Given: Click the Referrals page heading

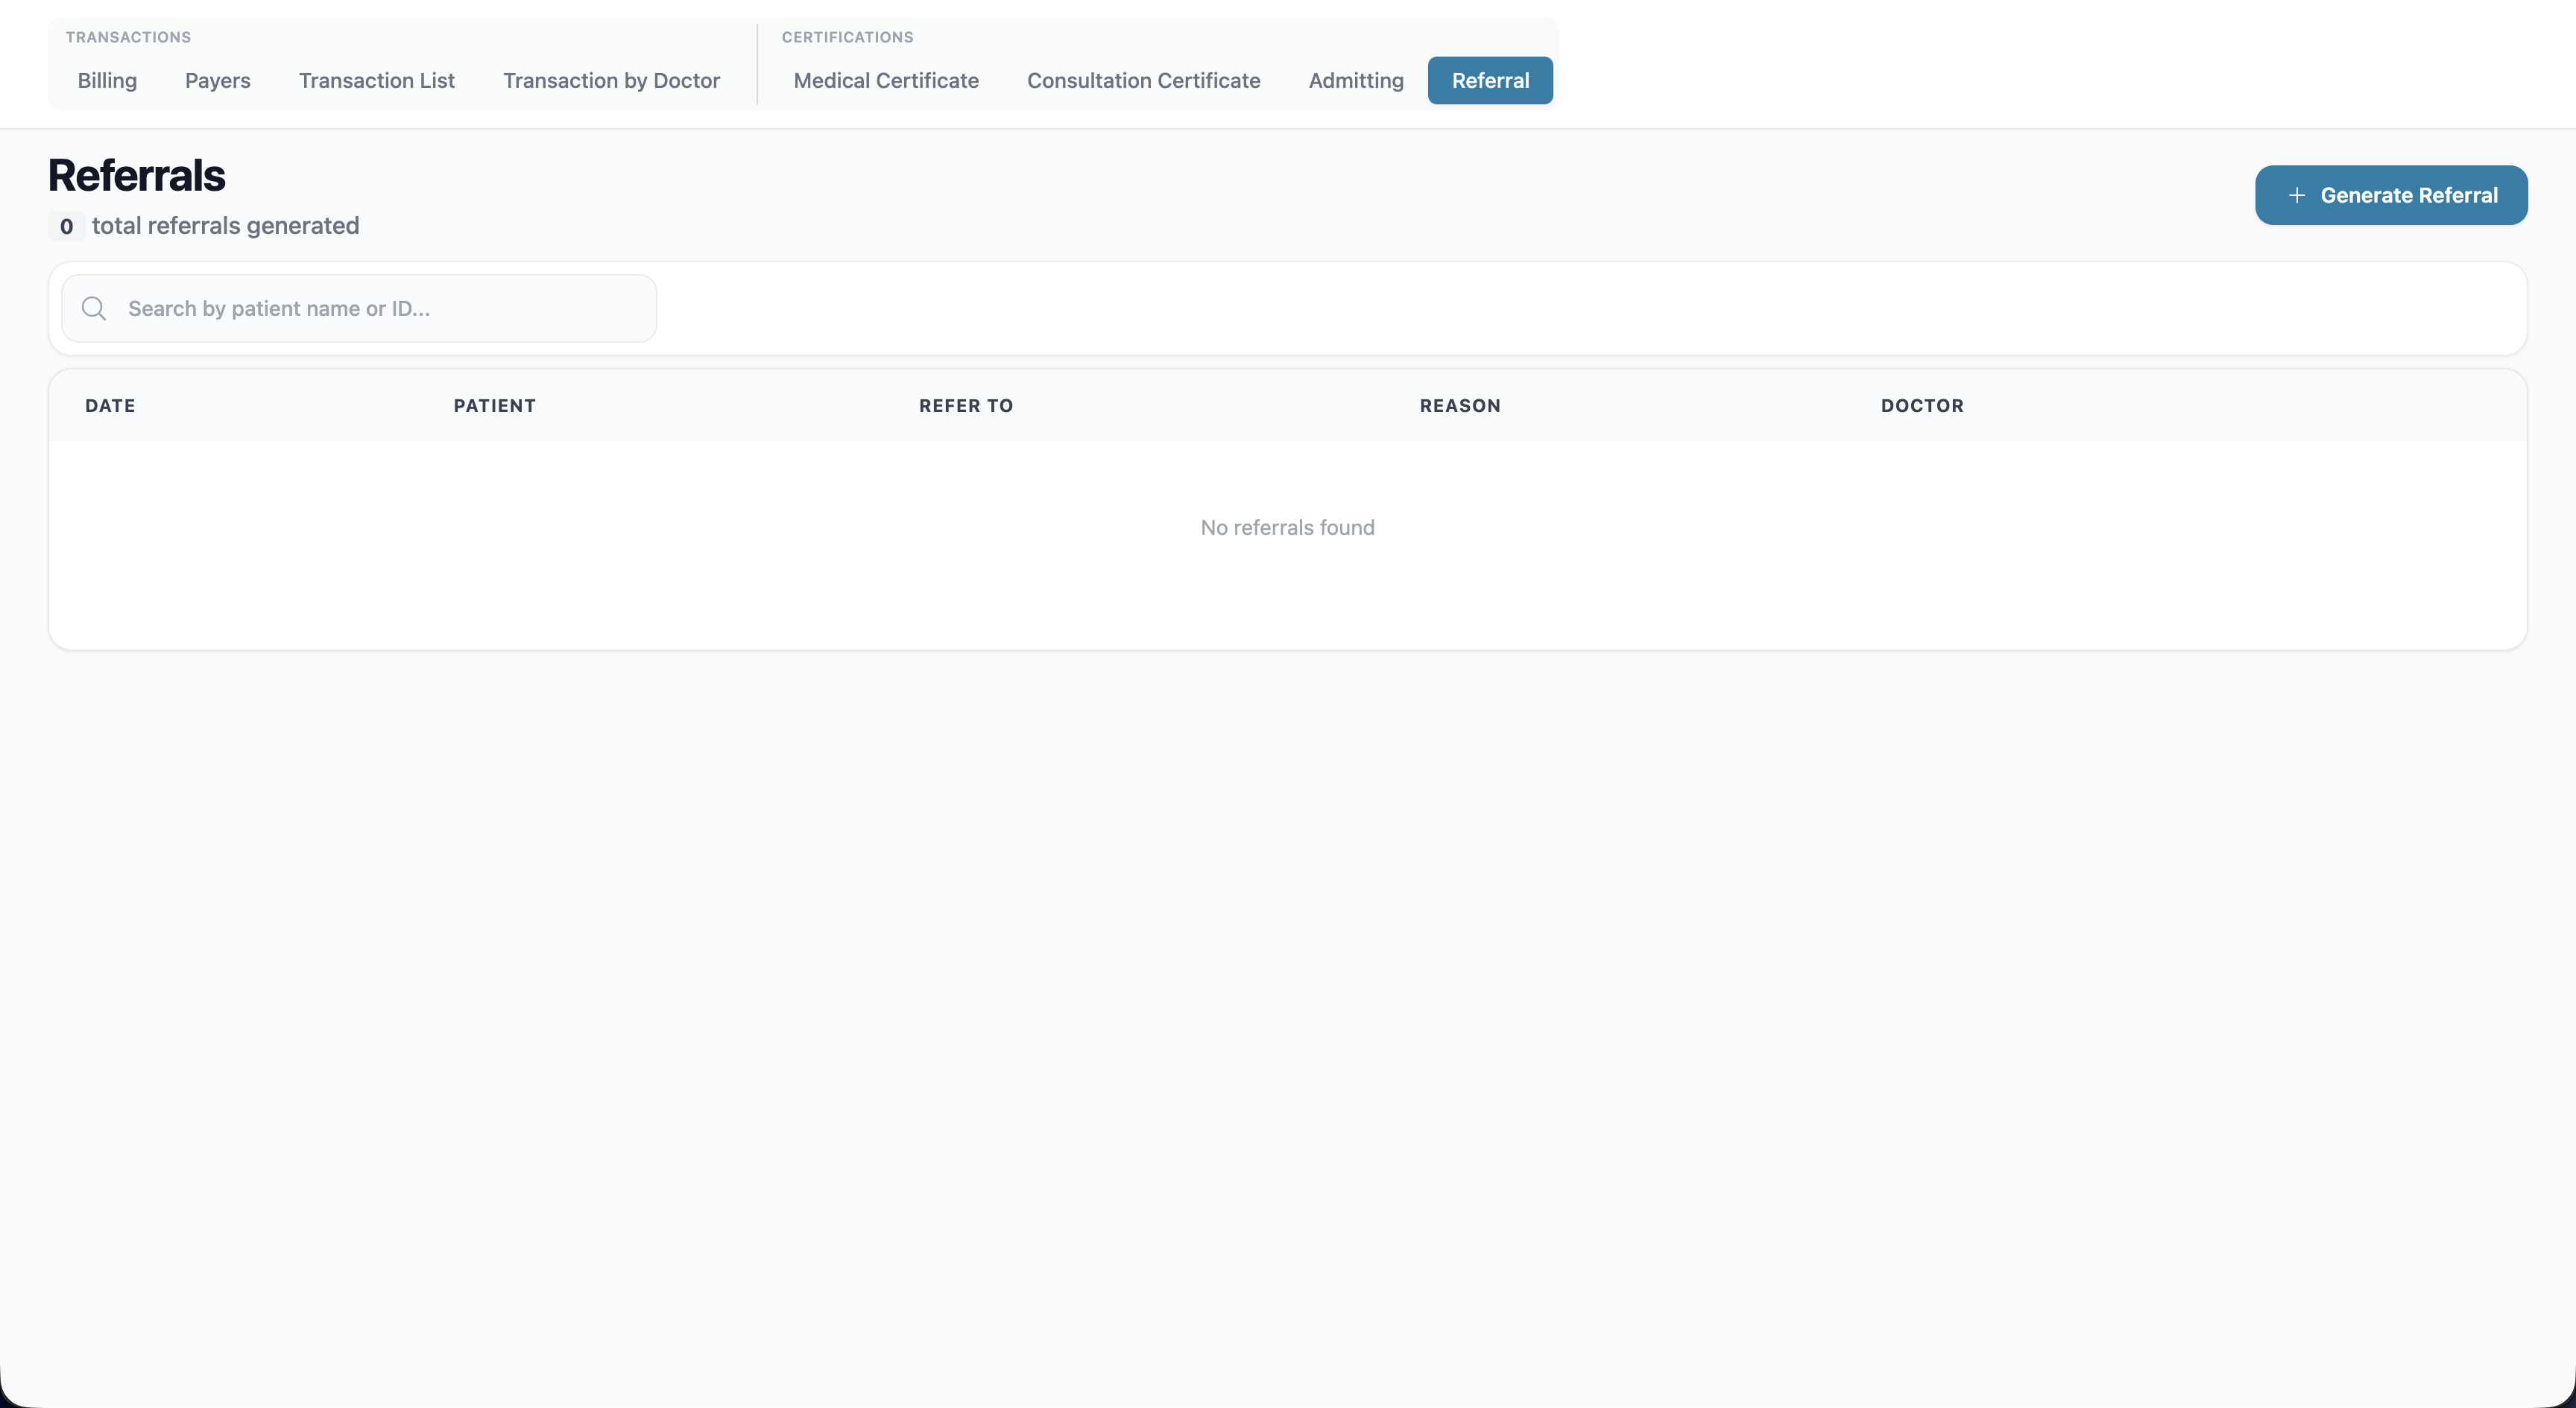Looking at the screenshot, I should 137,176.
